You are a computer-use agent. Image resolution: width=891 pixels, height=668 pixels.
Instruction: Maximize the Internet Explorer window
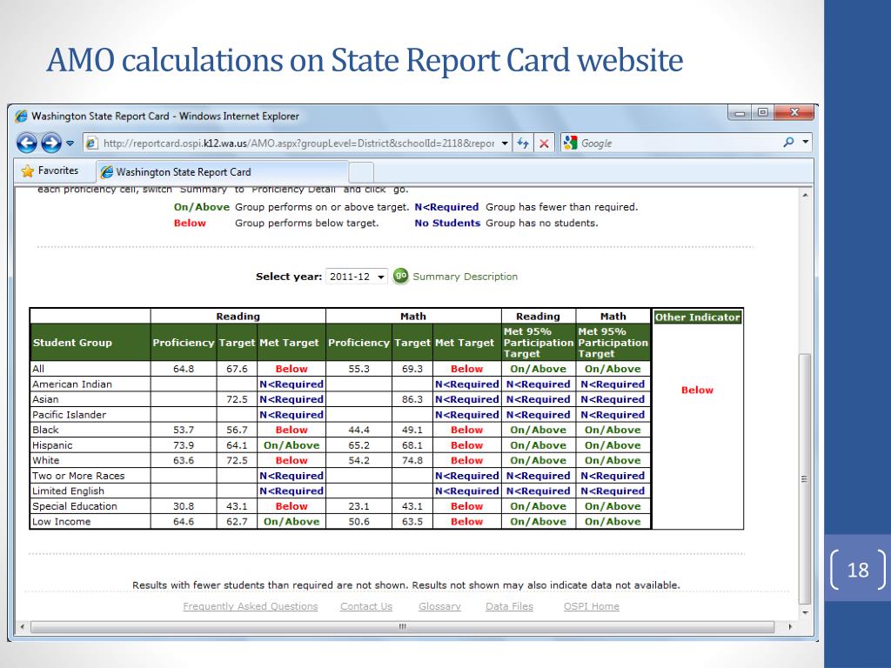(762, 113)
